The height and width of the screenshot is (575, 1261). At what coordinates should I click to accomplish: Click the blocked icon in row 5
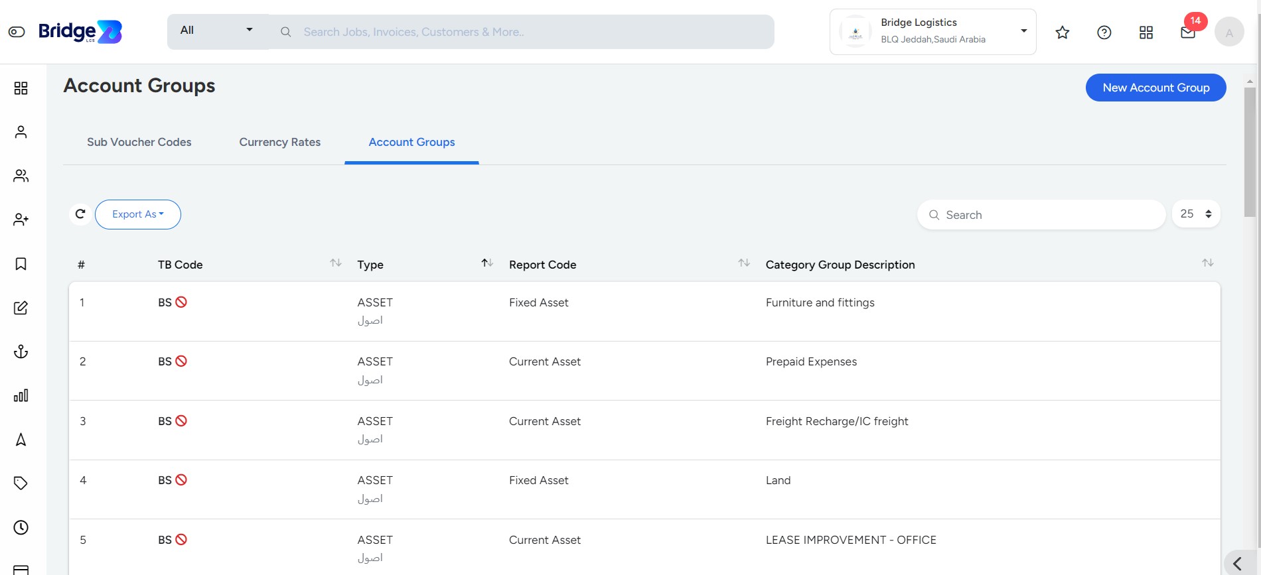click(181, 539)
